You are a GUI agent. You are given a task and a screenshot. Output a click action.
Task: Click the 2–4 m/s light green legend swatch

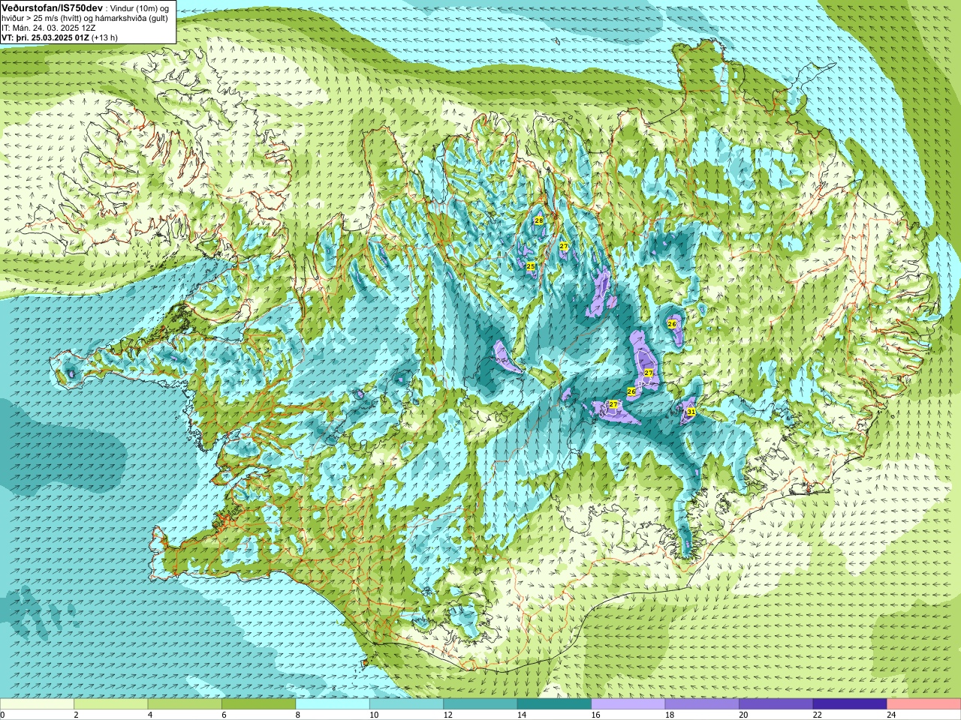tap(111, 704)
